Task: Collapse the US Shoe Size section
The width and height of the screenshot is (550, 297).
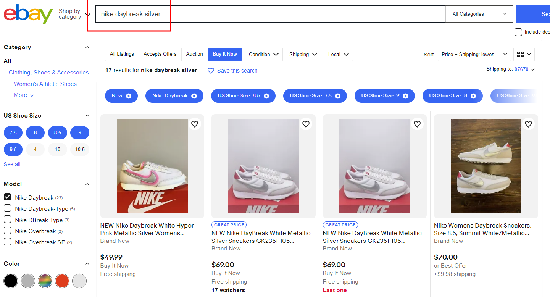Action: point(87,116)
